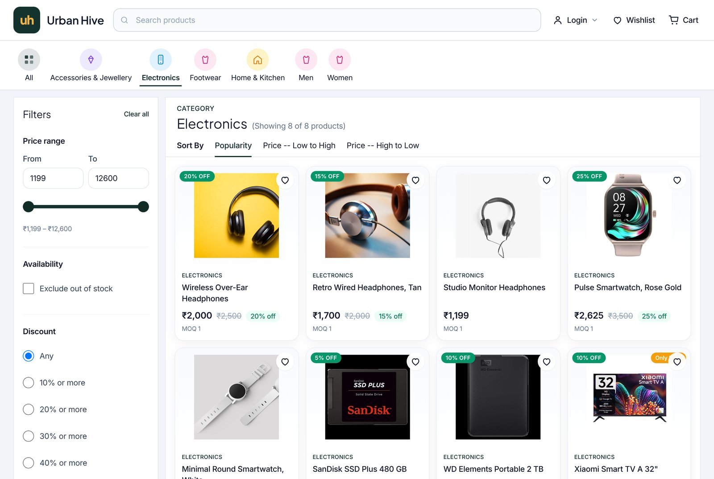The height and width of the screenshot is (479, 714).
Task: Wishlist the Pulse Smartwatch Rose Gold
Action: tap(677, 180)
